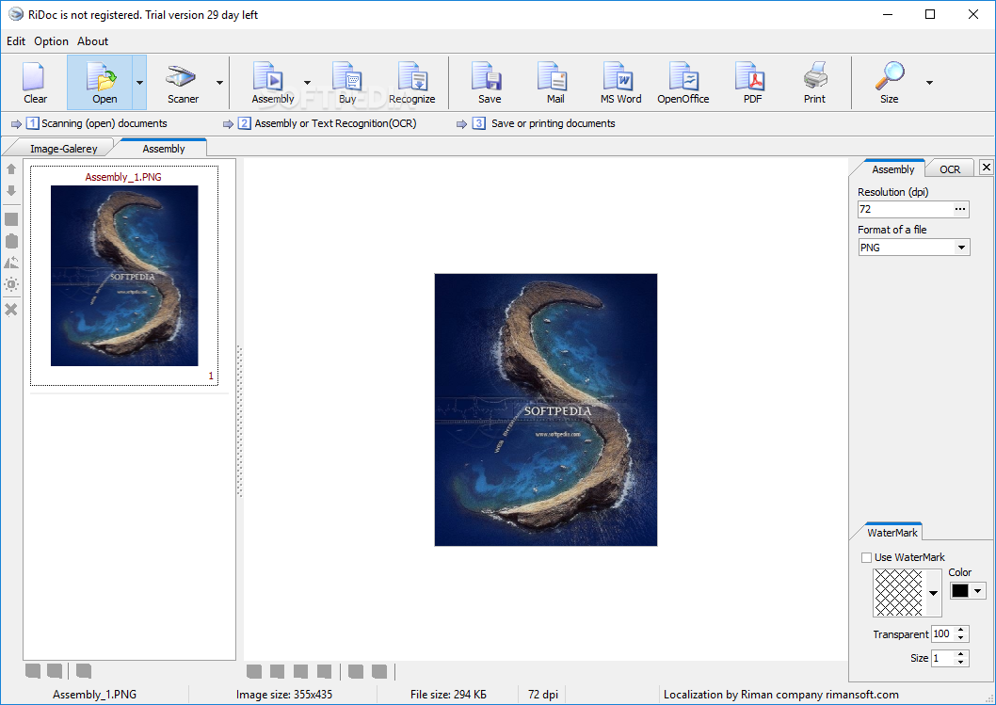Viewport: 996px width, 705px height.
Task: Expand the Assembly toolbar dropdown arrow
Action: tap(308, 83)
